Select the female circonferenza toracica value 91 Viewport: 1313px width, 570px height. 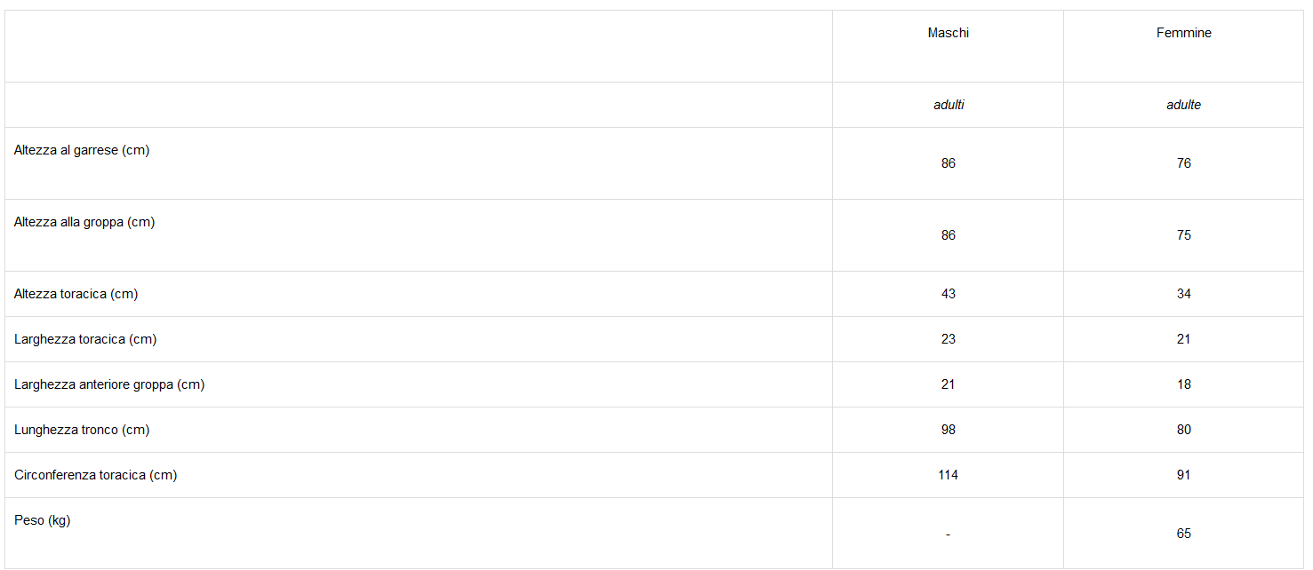click(x=1183, y=475)
